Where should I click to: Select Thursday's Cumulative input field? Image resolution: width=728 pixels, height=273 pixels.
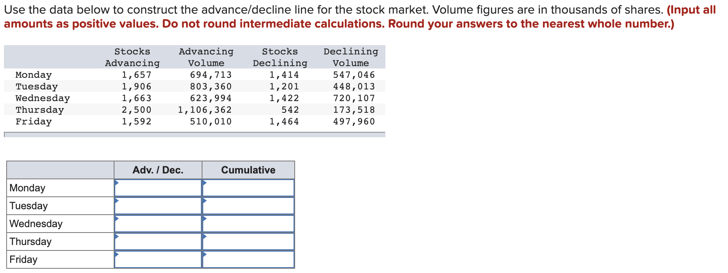click(248, 241)
